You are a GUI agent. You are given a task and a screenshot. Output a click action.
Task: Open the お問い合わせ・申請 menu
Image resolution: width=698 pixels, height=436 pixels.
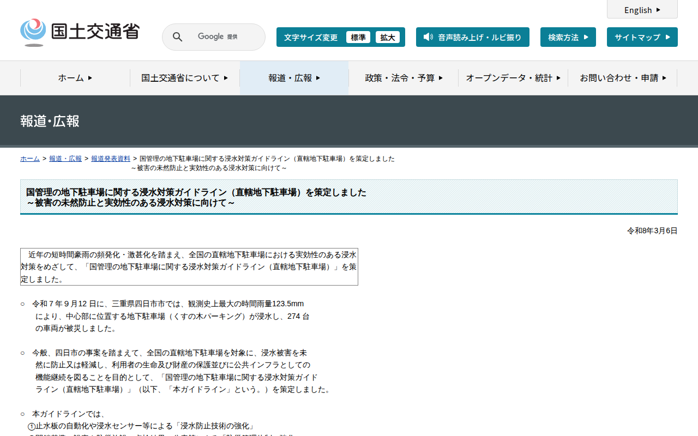623,78
